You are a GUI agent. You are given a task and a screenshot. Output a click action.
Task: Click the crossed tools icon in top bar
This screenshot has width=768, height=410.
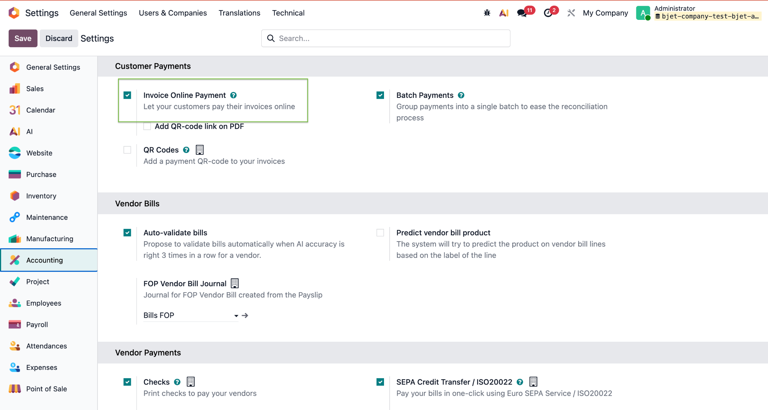(571, 13)
